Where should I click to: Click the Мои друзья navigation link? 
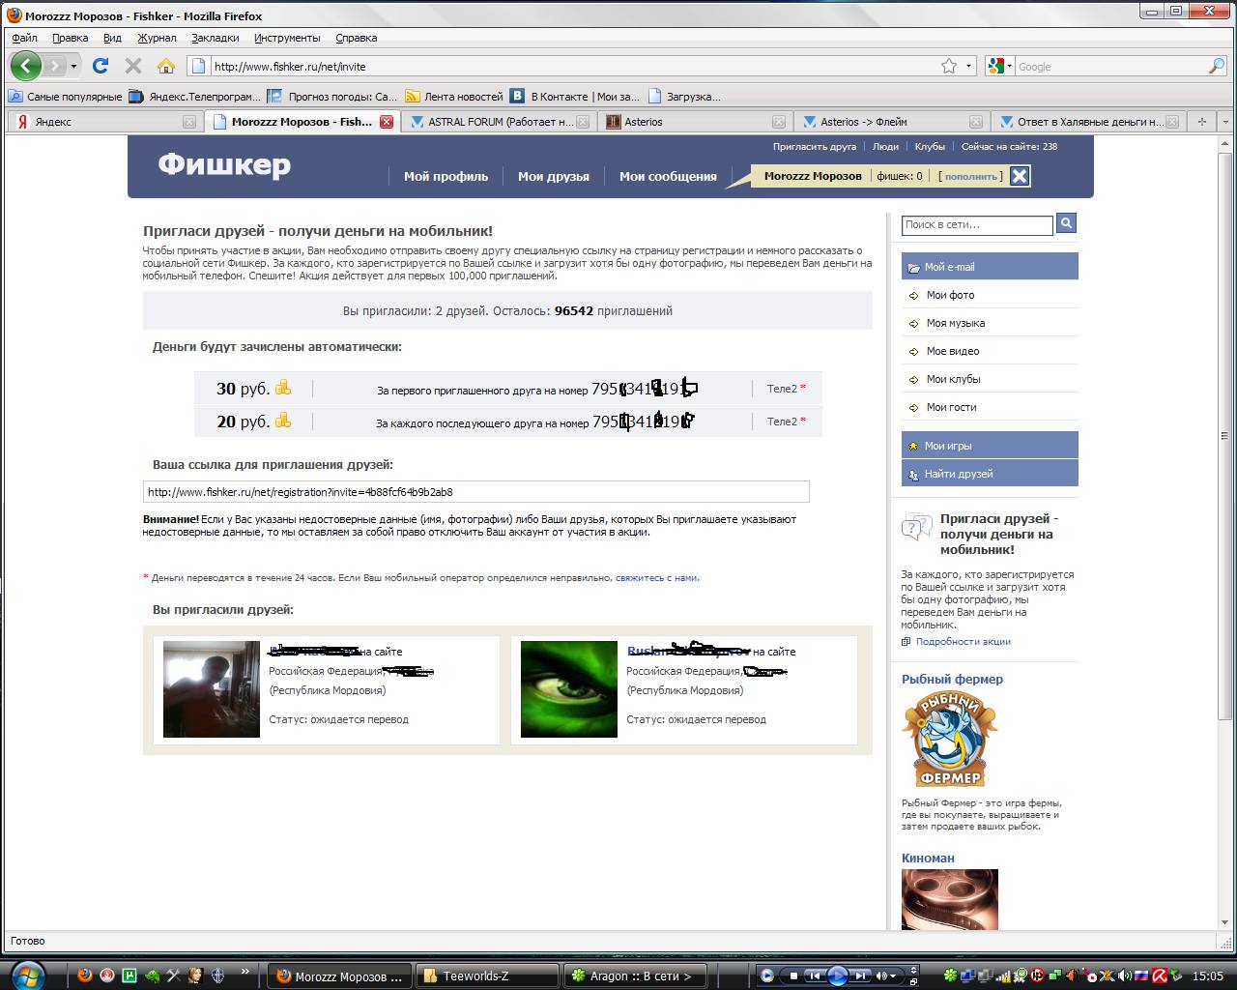click(553, 176)
